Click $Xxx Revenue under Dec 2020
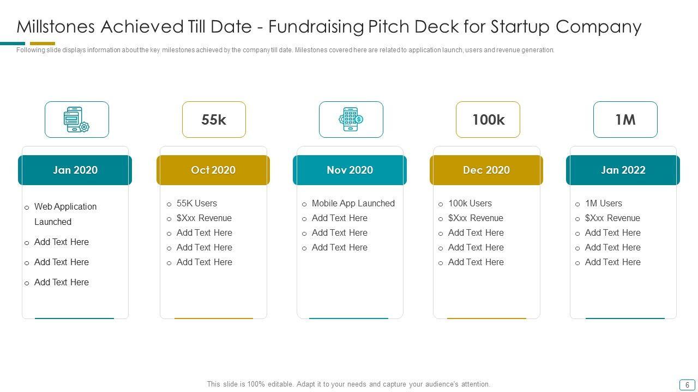 pos(476,218)
